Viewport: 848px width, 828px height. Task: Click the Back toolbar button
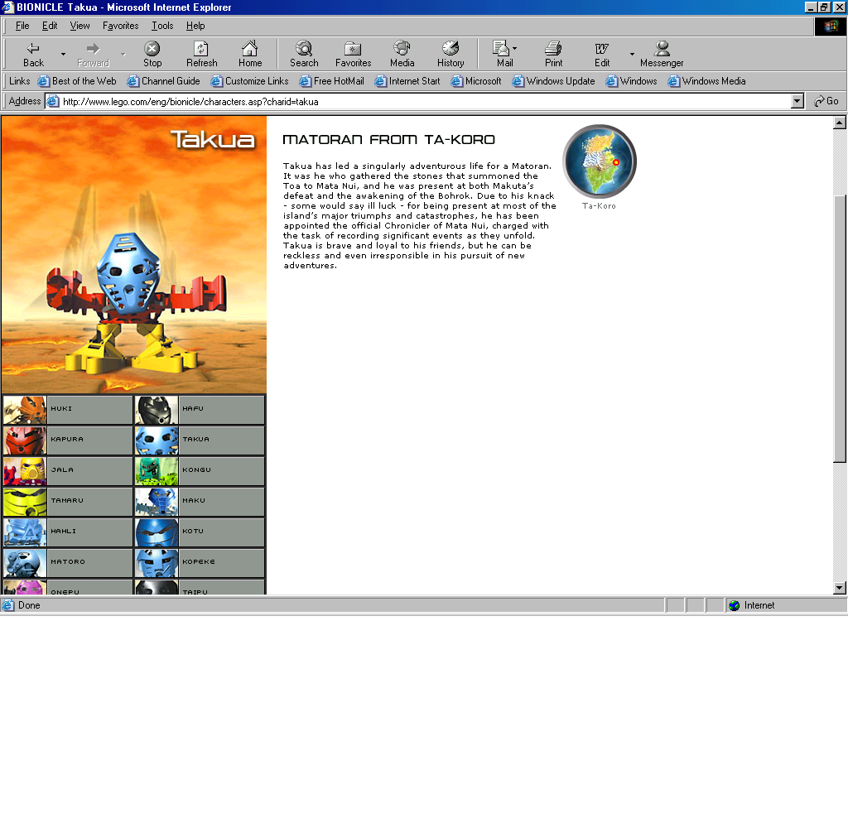pos(33,54)
